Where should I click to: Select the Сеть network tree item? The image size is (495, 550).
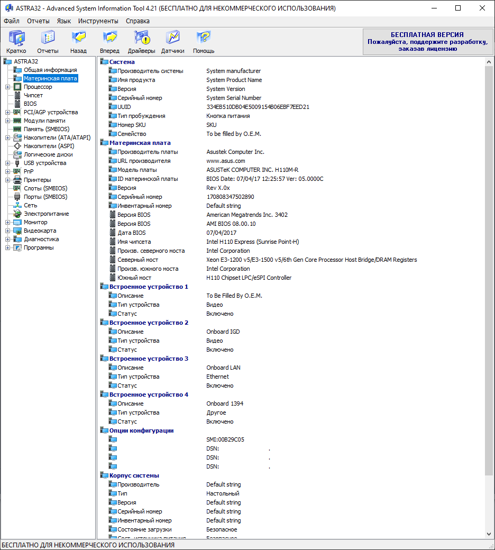point(31,205)
